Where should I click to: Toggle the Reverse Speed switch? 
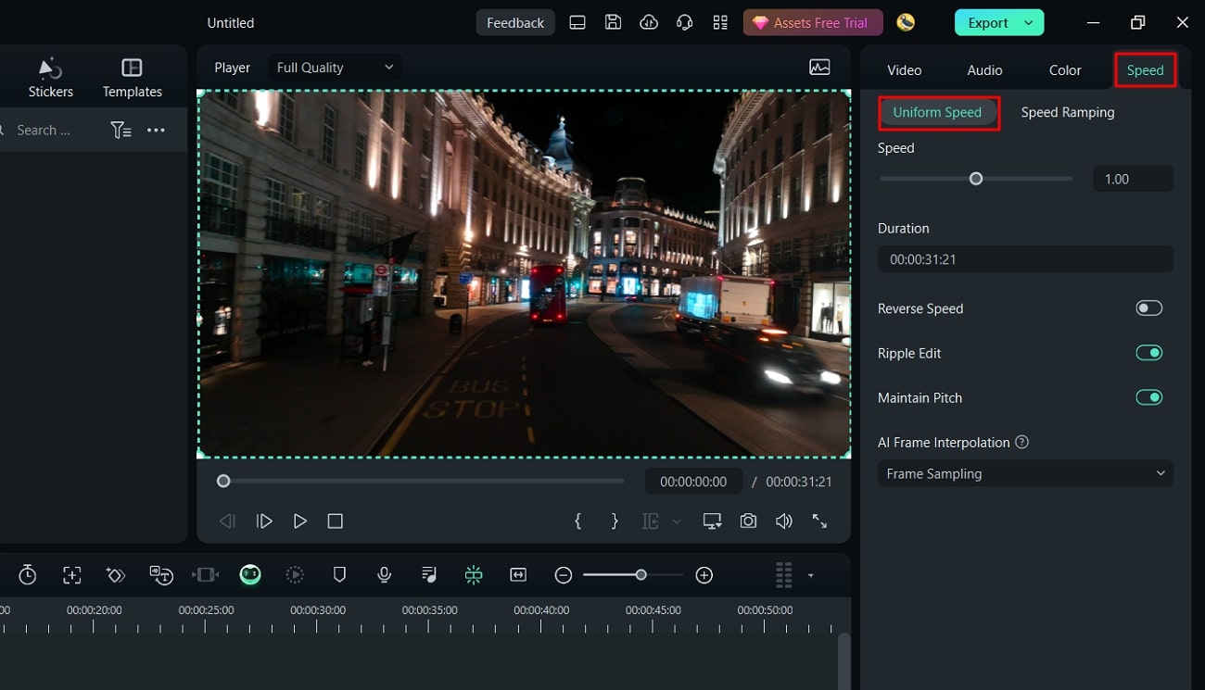pos(1148,308)
